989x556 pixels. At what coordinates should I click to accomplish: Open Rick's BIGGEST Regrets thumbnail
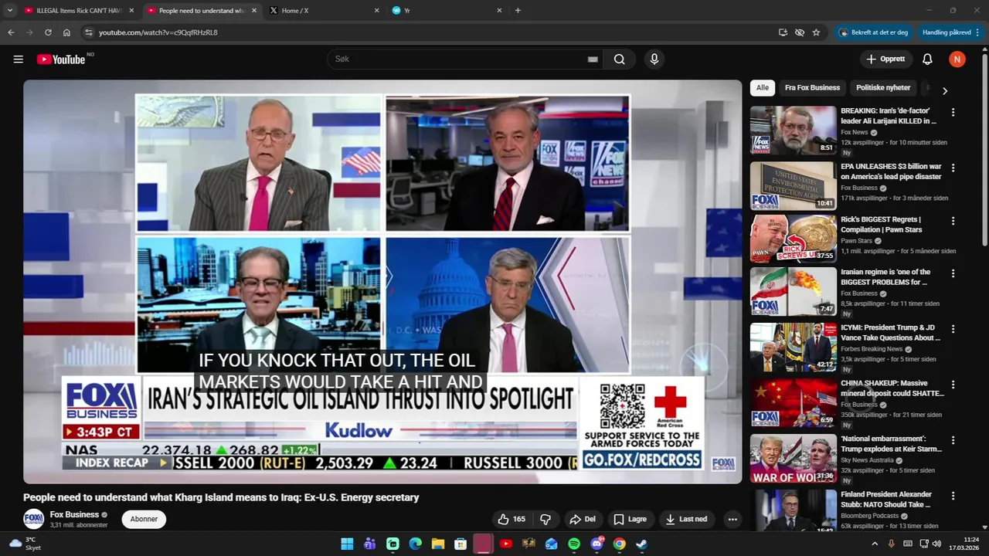click(793, 239)
